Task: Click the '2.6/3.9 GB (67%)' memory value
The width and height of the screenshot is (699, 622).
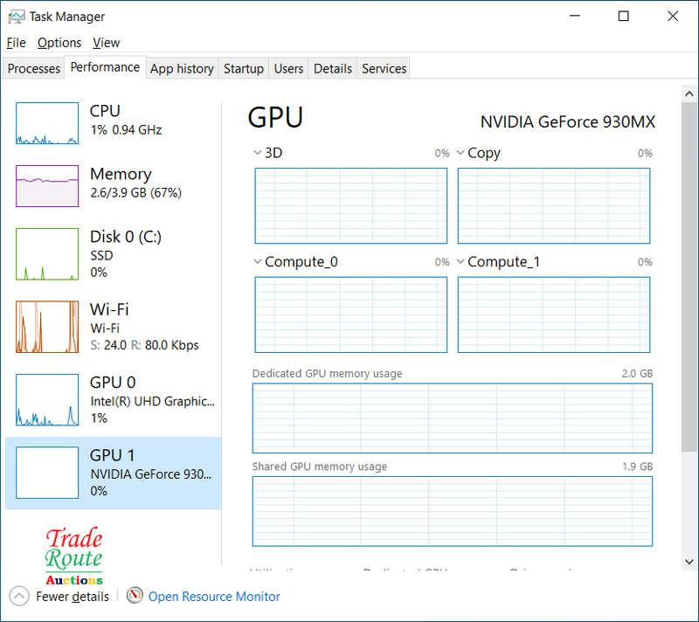Action: [136, 193]
